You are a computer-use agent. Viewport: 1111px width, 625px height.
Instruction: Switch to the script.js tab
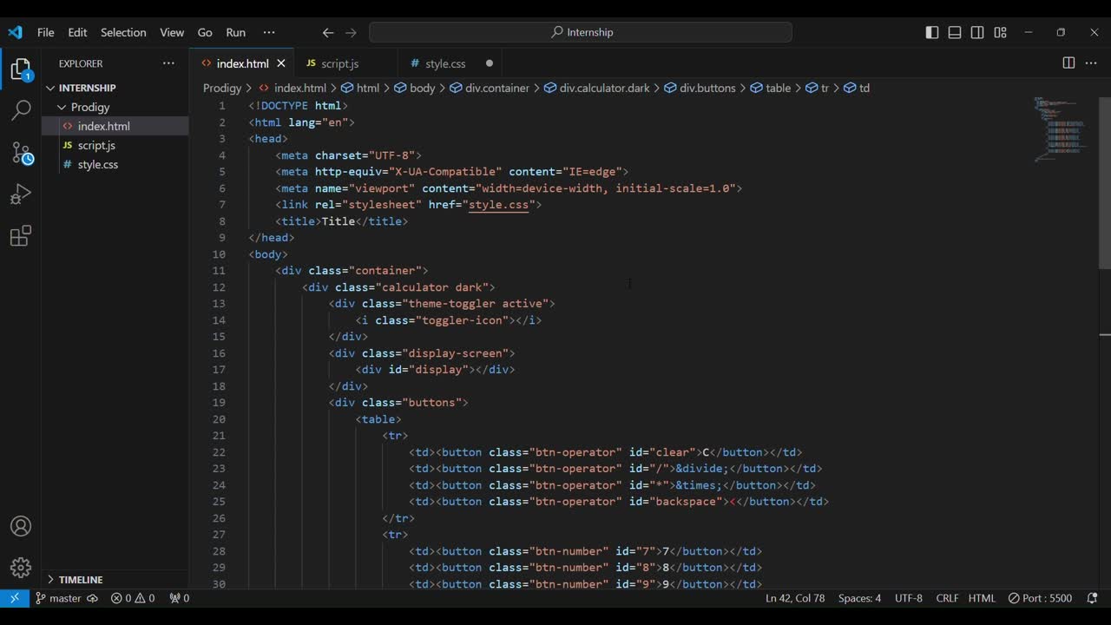tap(339, 63)
